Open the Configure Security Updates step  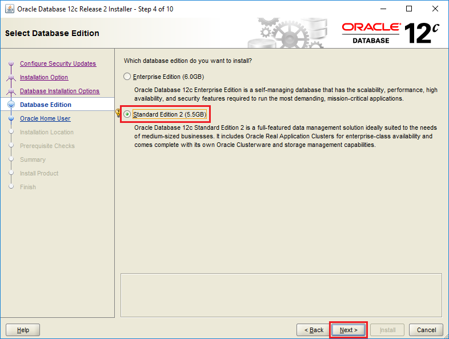(58, 63)
